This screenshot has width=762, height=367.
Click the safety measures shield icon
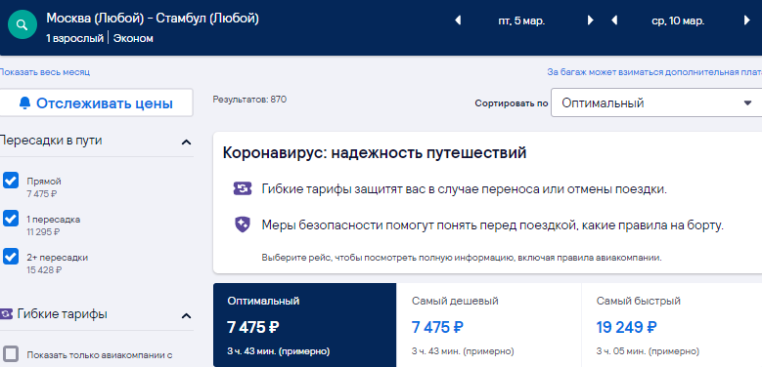[242, 224]
